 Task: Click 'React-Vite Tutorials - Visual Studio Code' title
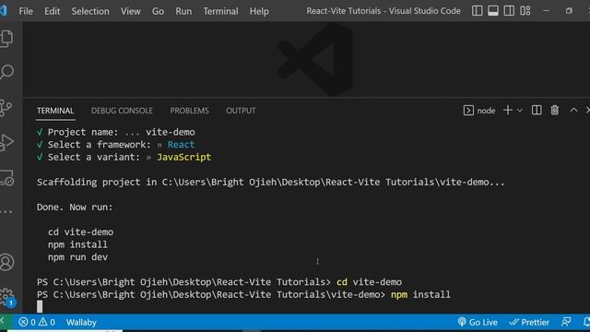[x=383, y=11]
